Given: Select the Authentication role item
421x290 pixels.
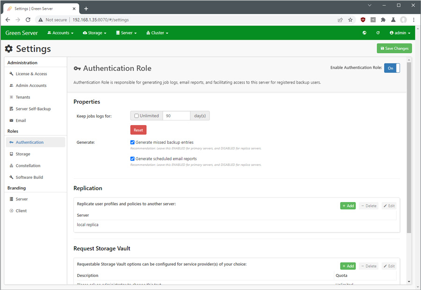Looking at the screenshot, I should tap(36, 142).
